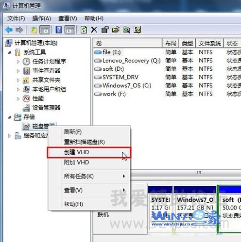Click the Up one level folder icon
The width and height of the screenshot is (241, 242).
[34, 30]
